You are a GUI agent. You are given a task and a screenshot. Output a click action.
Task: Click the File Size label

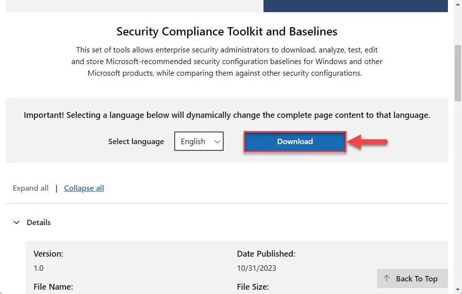[x=253, y=287]
